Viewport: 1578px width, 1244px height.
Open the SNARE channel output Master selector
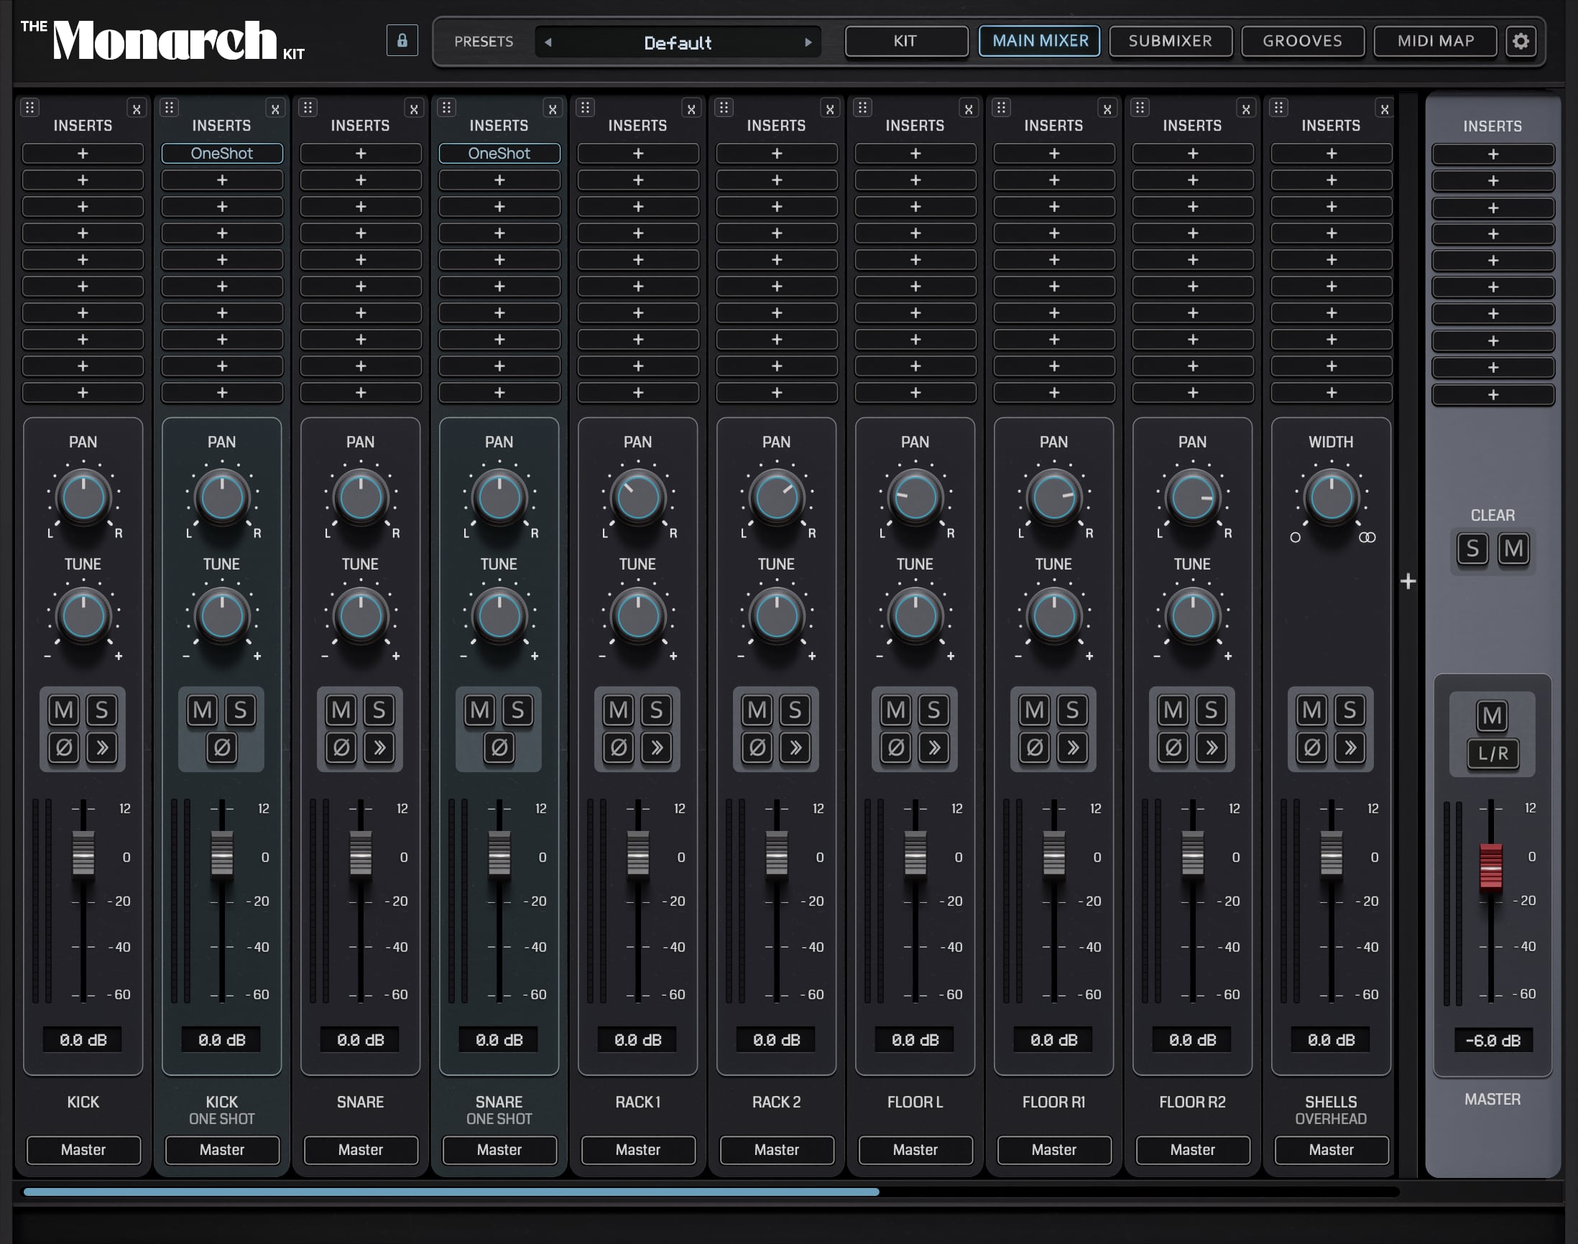coord(361,1149)
